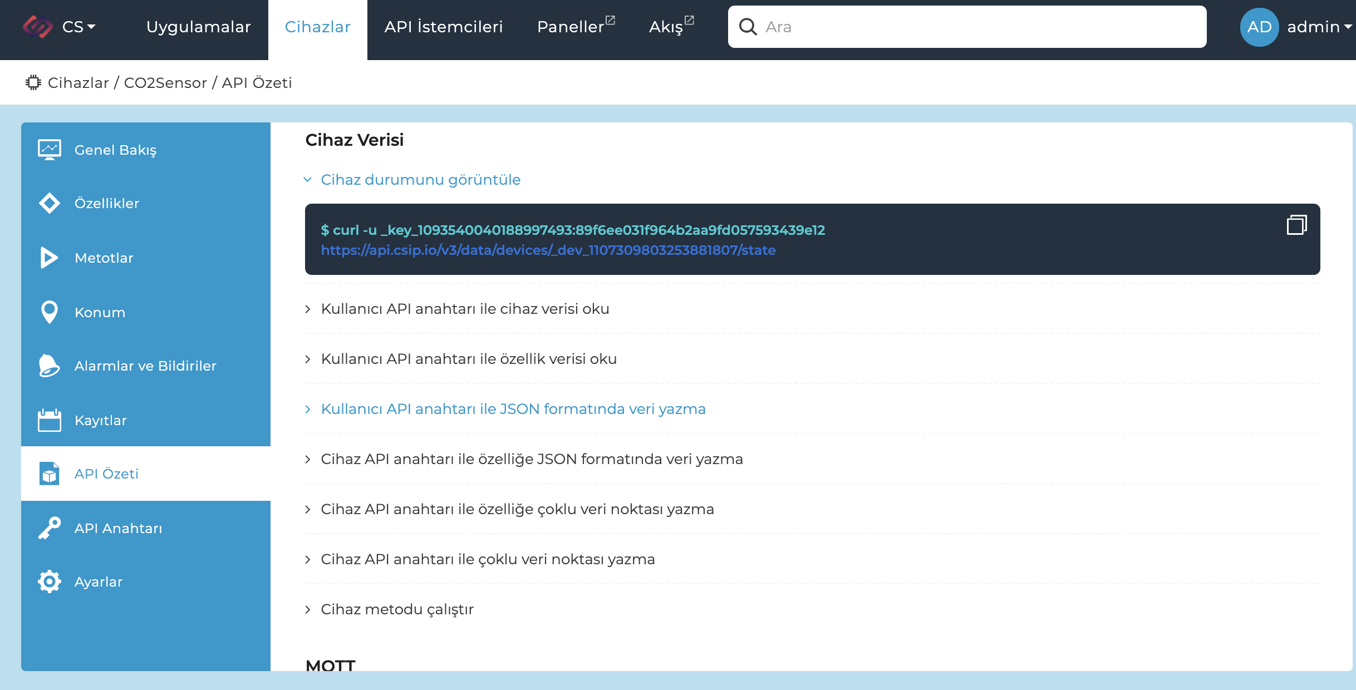This screenshot has width=1356, height=690.
Task: Click the API Anahtarı key icon
Action: tap(50, 528)
